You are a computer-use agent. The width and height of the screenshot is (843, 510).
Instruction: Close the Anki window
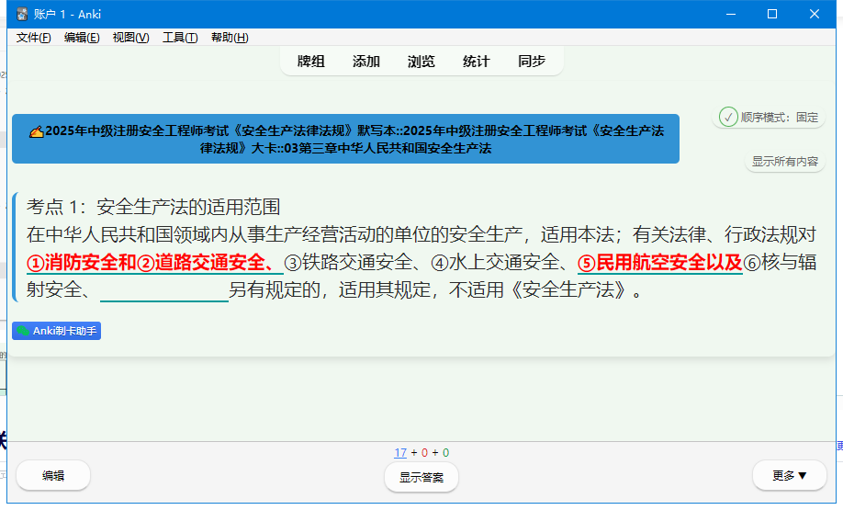point(815,15)
